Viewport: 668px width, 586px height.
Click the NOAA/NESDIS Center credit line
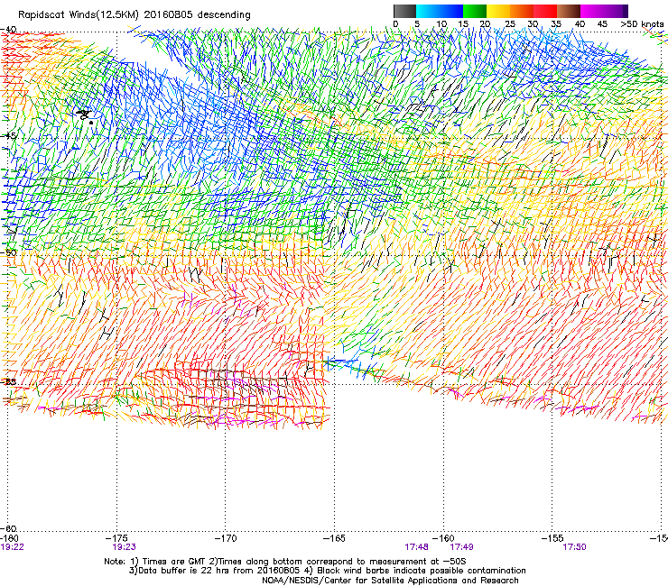[x=390, y=581]
